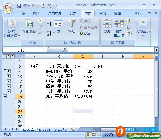Click the vertical scrollbar thumb
Viewport: 161px width, 139px height.
click(x=157, y=89)
